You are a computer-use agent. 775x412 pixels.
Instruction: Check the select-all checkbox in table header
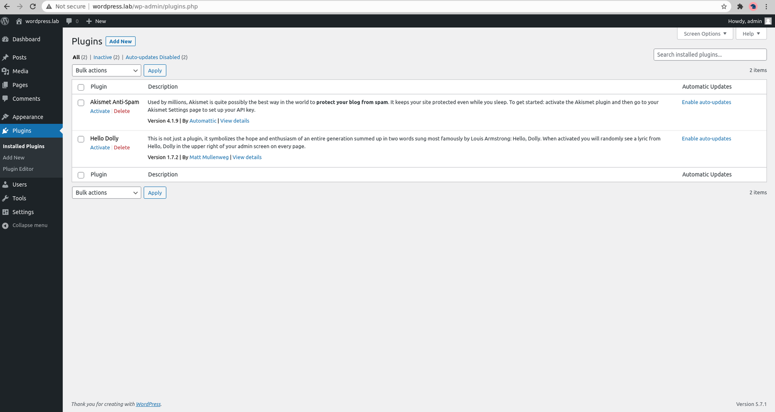click(81, 87)
